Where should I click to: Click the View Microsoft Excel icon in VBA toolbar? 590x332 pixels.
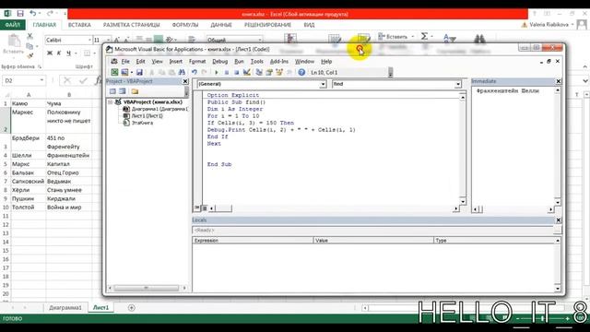[114, 72]
